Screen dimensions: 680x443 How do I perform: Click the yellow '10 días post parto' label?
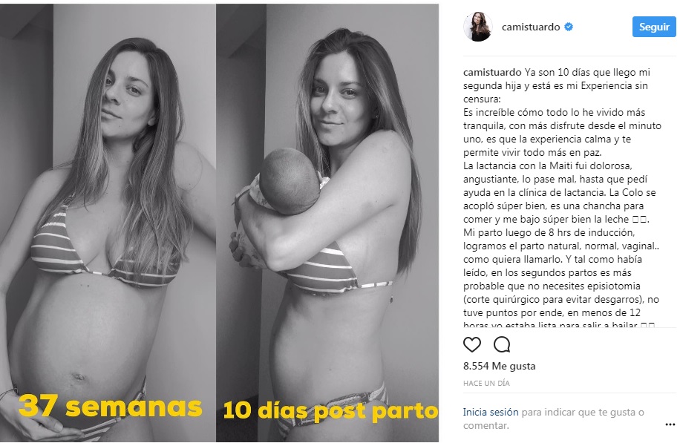tap(330, 410)
